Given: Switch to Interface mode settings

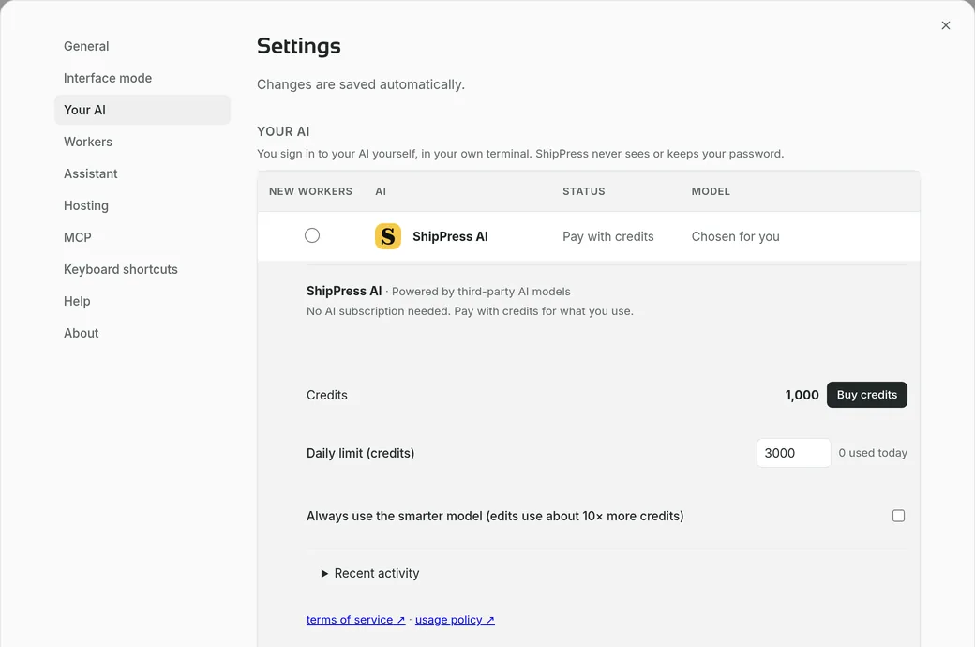Looking at the screenshot, I should 142,78.
